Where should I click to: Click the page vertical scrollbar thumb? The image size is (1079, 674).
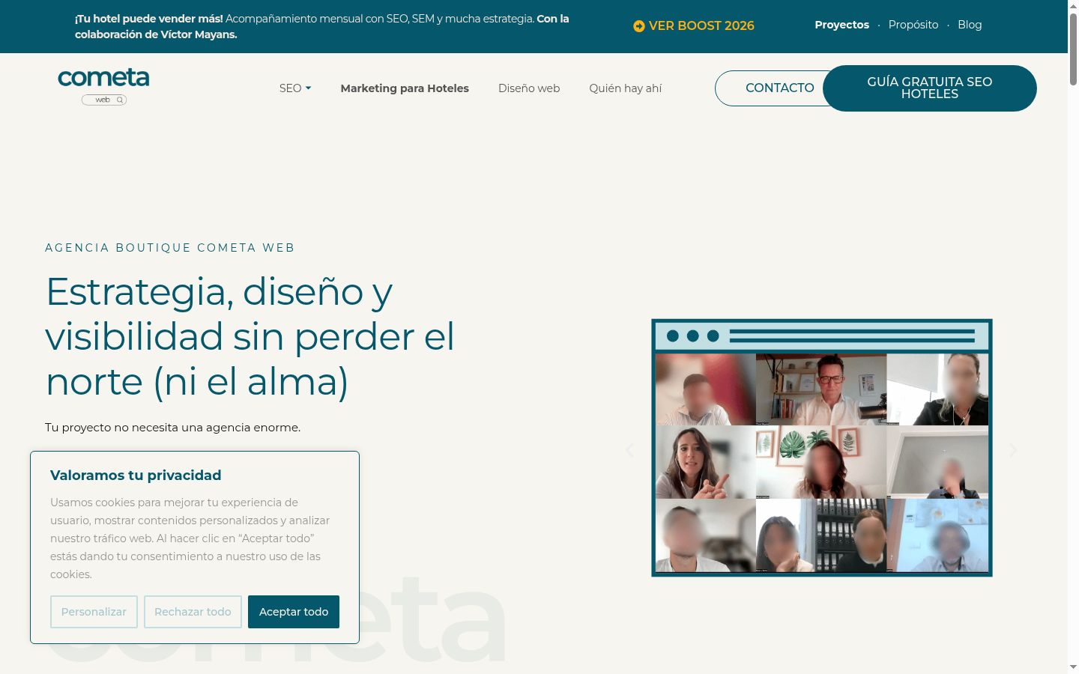click(1073, 49)
